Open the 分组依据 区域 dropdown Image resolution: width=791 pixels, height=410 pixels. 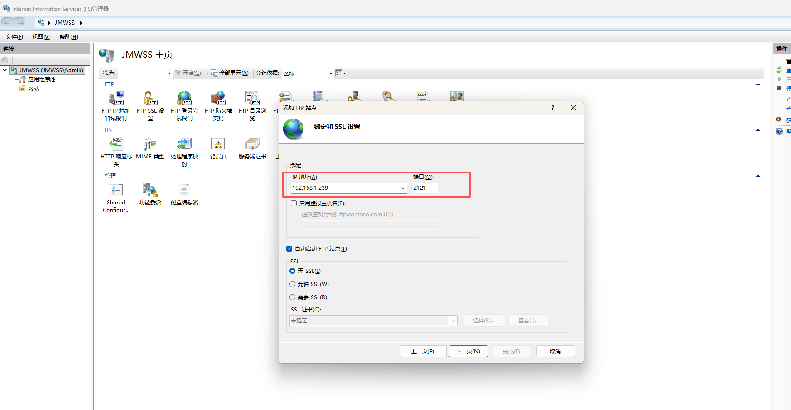coord(330,74)
